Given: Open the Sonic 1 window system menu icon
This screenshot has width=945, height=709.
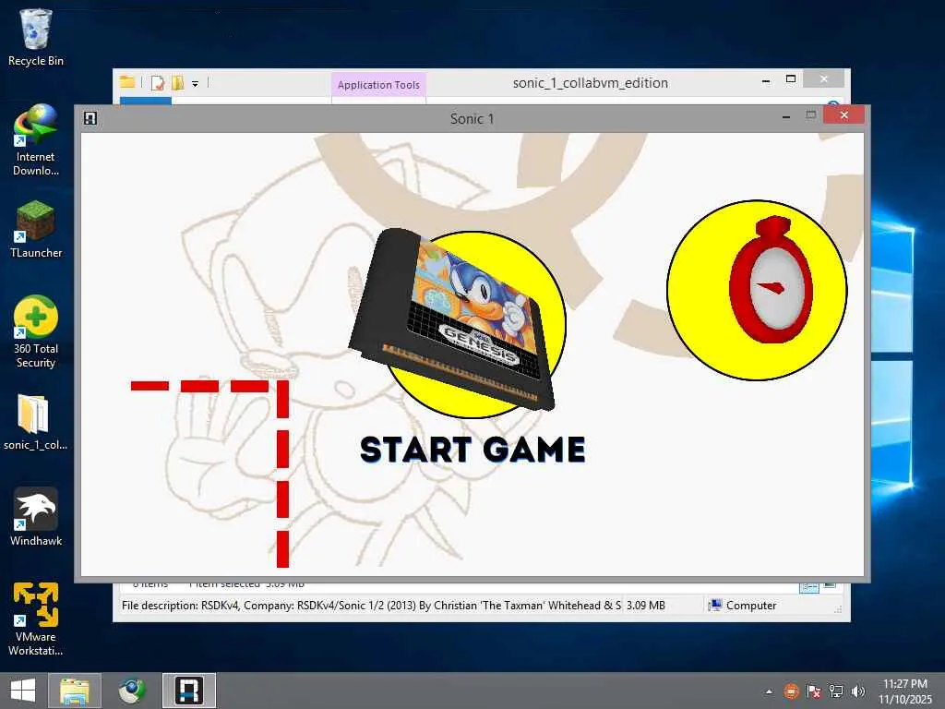Looking at the screenshot, I should 90,118.
